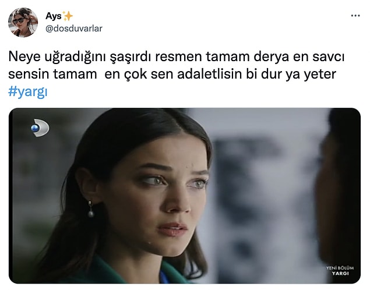Open the Ays display name profile
370x290 pixels.
click(54, 16)
